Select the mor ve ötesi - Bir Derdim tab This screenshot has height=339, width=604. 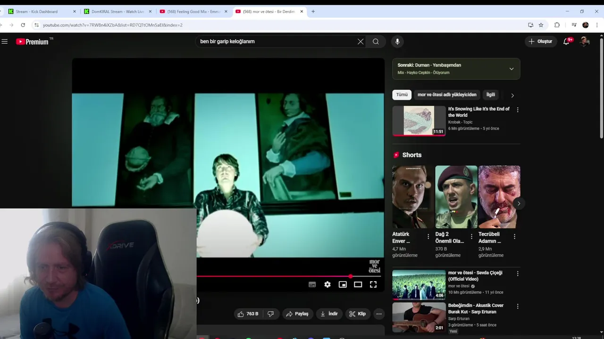tap(269, 11)
